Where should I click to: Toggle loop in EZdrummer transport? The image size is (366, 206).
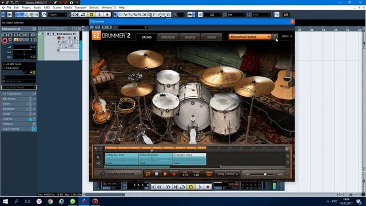pyautogui.click(x=148, y=174)
